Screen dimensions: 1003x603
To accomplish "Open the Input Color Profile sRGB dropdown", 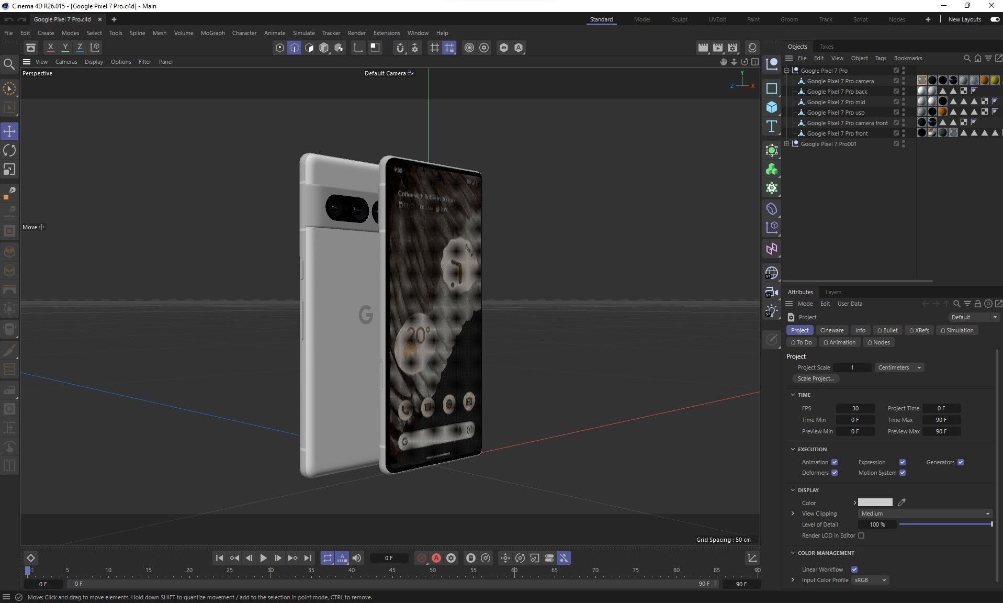I will point(870,580).
